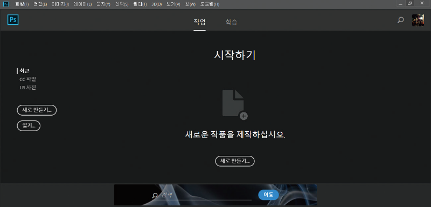The width and height of the screenshot is (431, 207).
Task: Click the small Ps icon in title bar
Action: pyautogui.click(x=6, y=4)
